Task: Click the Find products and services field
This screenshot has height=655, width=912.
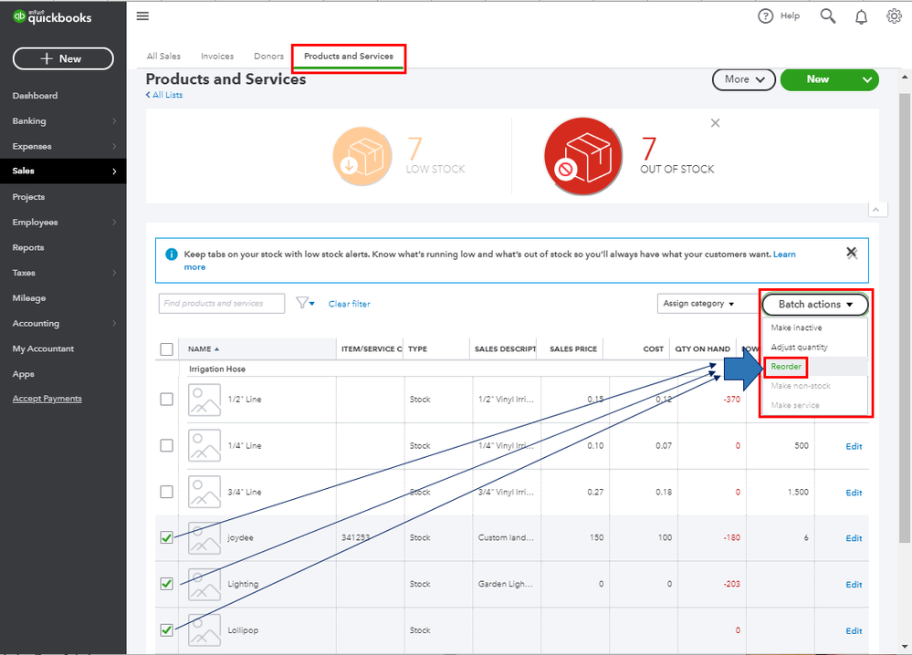Action: [222, 304]
